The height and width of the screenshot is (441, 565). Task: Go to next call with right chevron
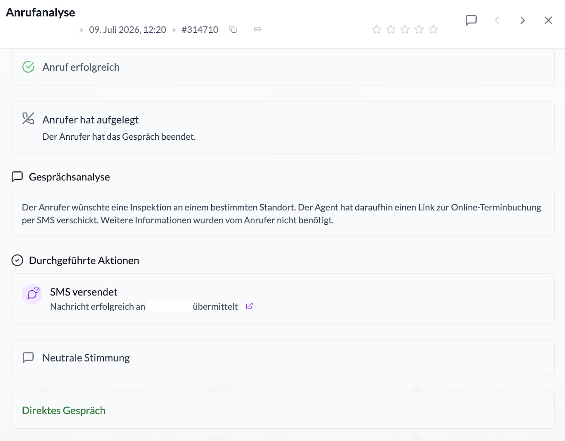[x=523, y=20]
